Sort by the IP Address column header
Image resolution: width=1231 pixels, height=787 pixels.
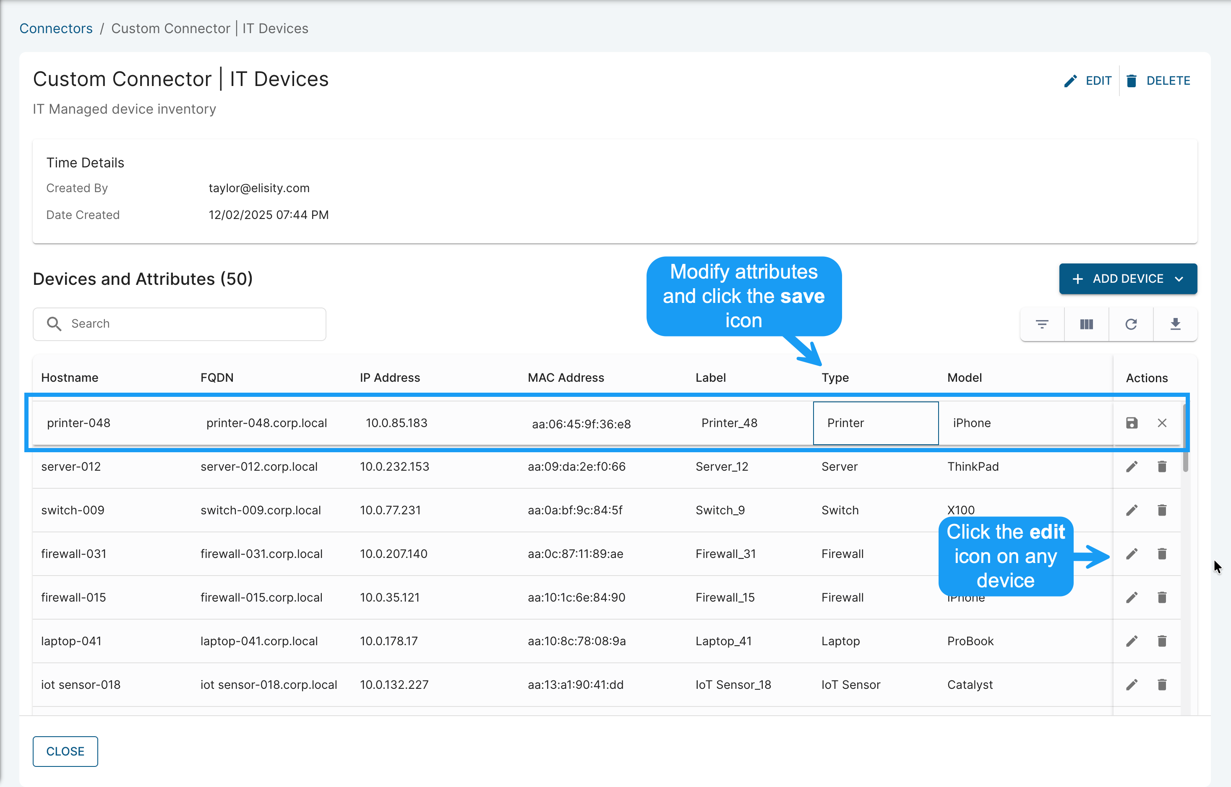(x=389, y=378)
